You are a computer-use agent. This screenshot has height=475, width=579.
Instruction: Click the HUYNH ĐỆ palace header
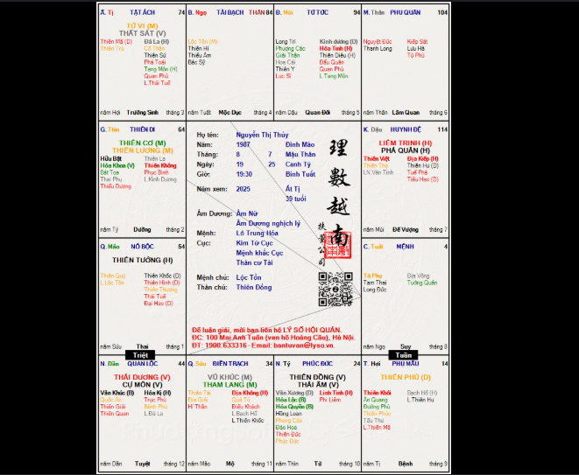(x=405, y=129)
